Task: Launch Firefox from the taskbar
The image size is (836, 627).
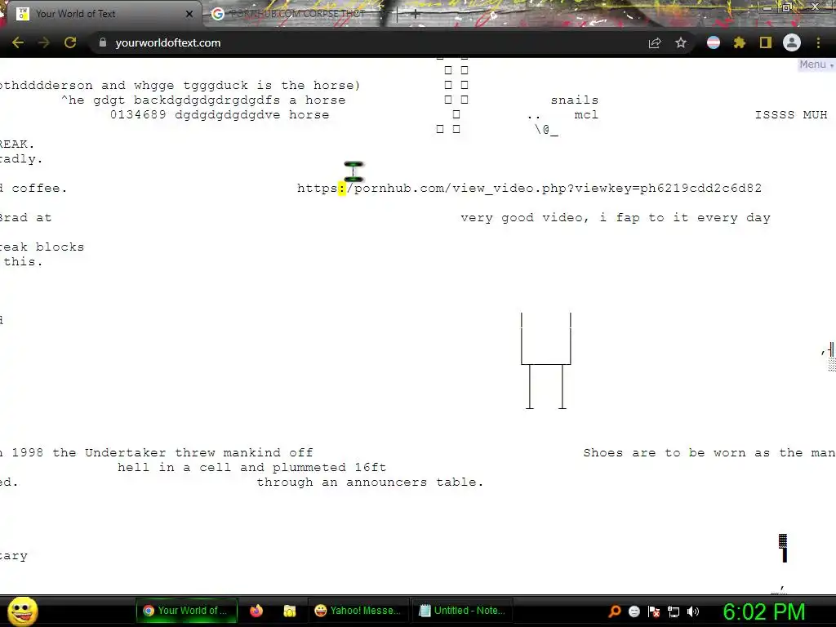Action: click(x=256, y=611)
